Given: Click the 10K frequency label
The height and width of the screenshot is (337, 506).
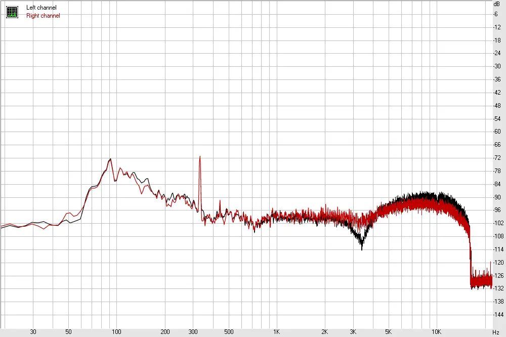Looking at the screenshot, I should pyautogui.click(x=436, y=332).
